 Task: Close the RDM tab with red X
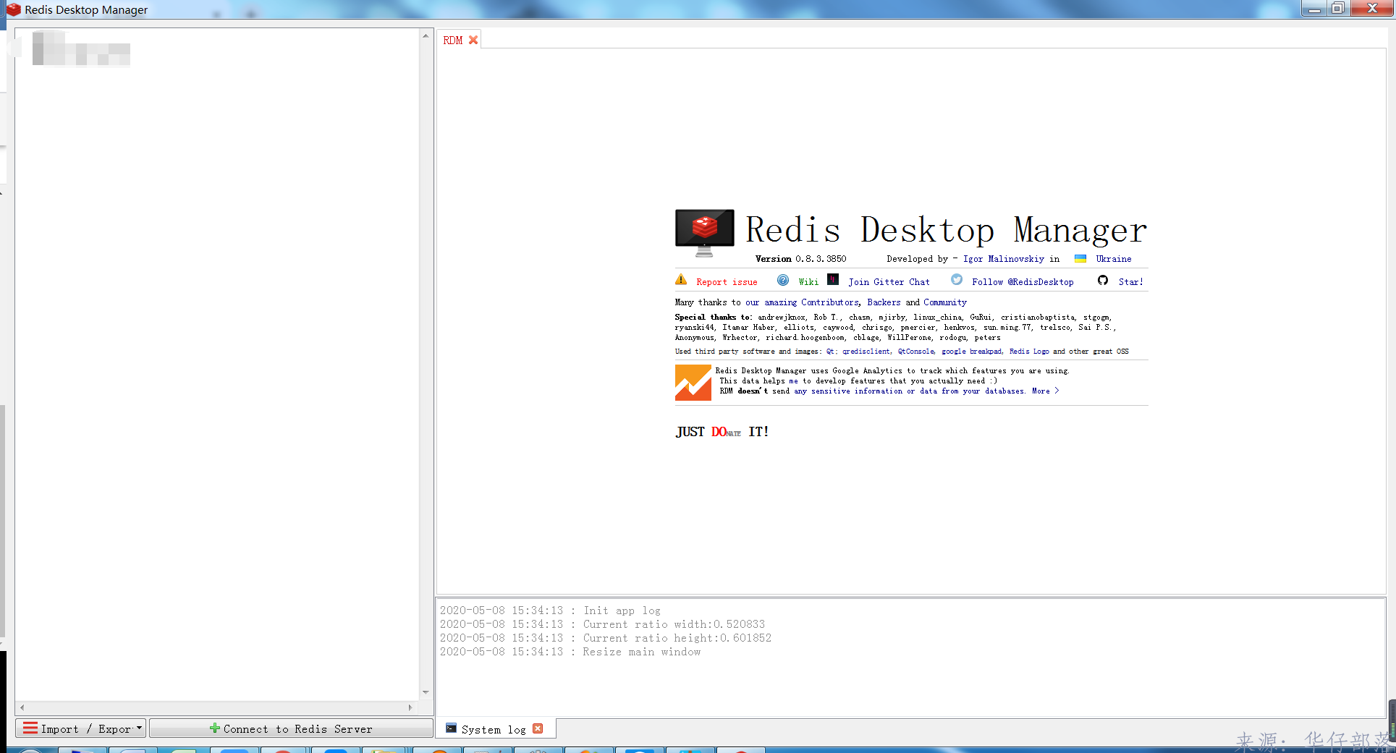coord(473,41)
